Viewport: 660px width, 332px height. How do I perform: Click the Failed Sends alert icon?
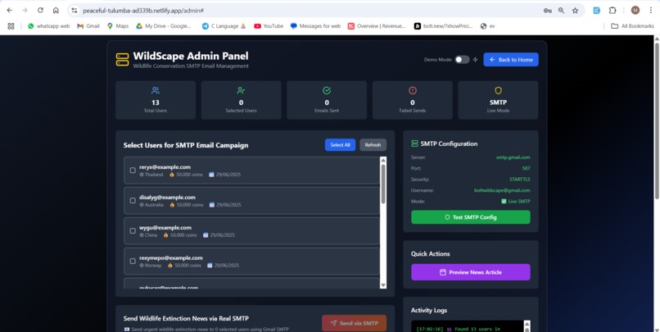coord(413,90)
